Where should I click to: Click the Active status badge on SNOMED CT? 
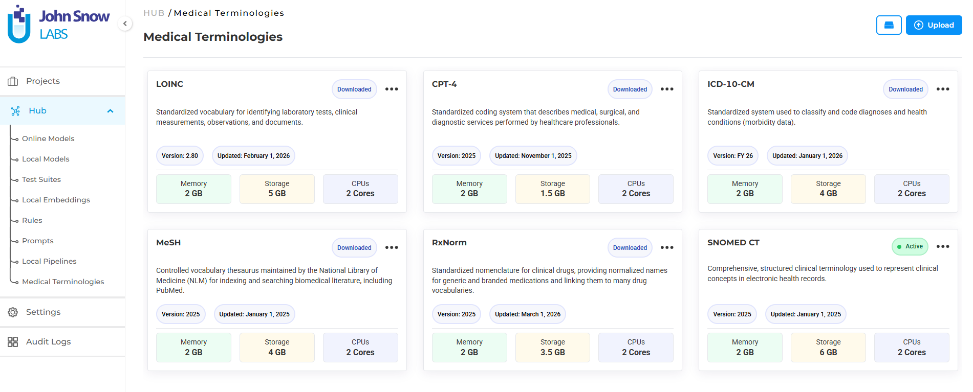[910, 246]
